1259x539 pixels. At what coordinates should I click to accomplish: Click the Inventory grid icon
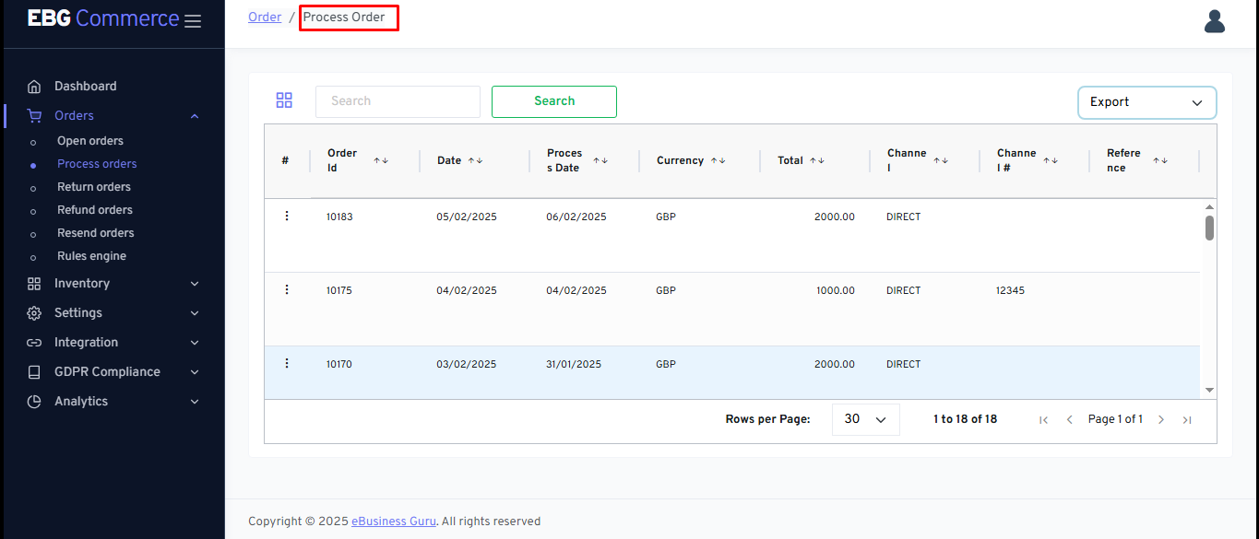pyautogui.click(x=34, y=283)
